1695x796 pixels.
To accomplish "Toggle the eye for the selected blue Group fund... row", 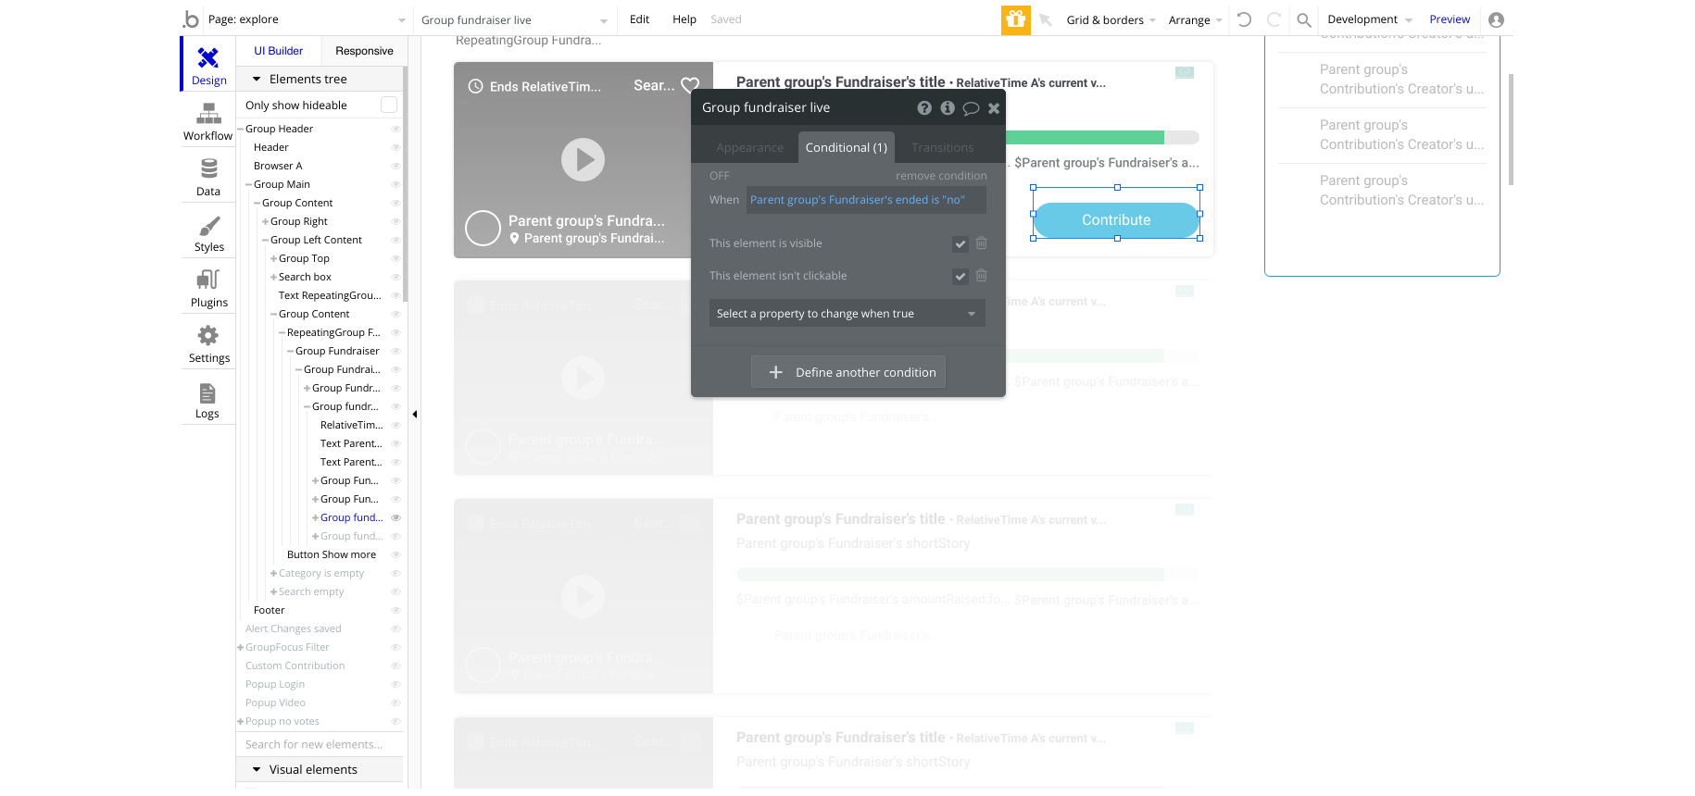I will coord(395,517).
